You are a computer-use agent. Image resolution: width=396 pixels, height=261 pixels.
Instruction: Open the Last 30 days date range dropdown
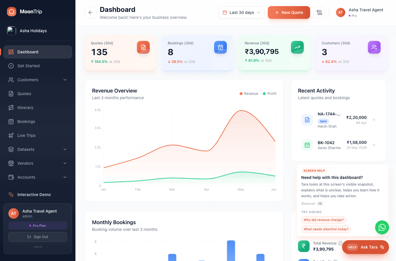tap(241, 12)
